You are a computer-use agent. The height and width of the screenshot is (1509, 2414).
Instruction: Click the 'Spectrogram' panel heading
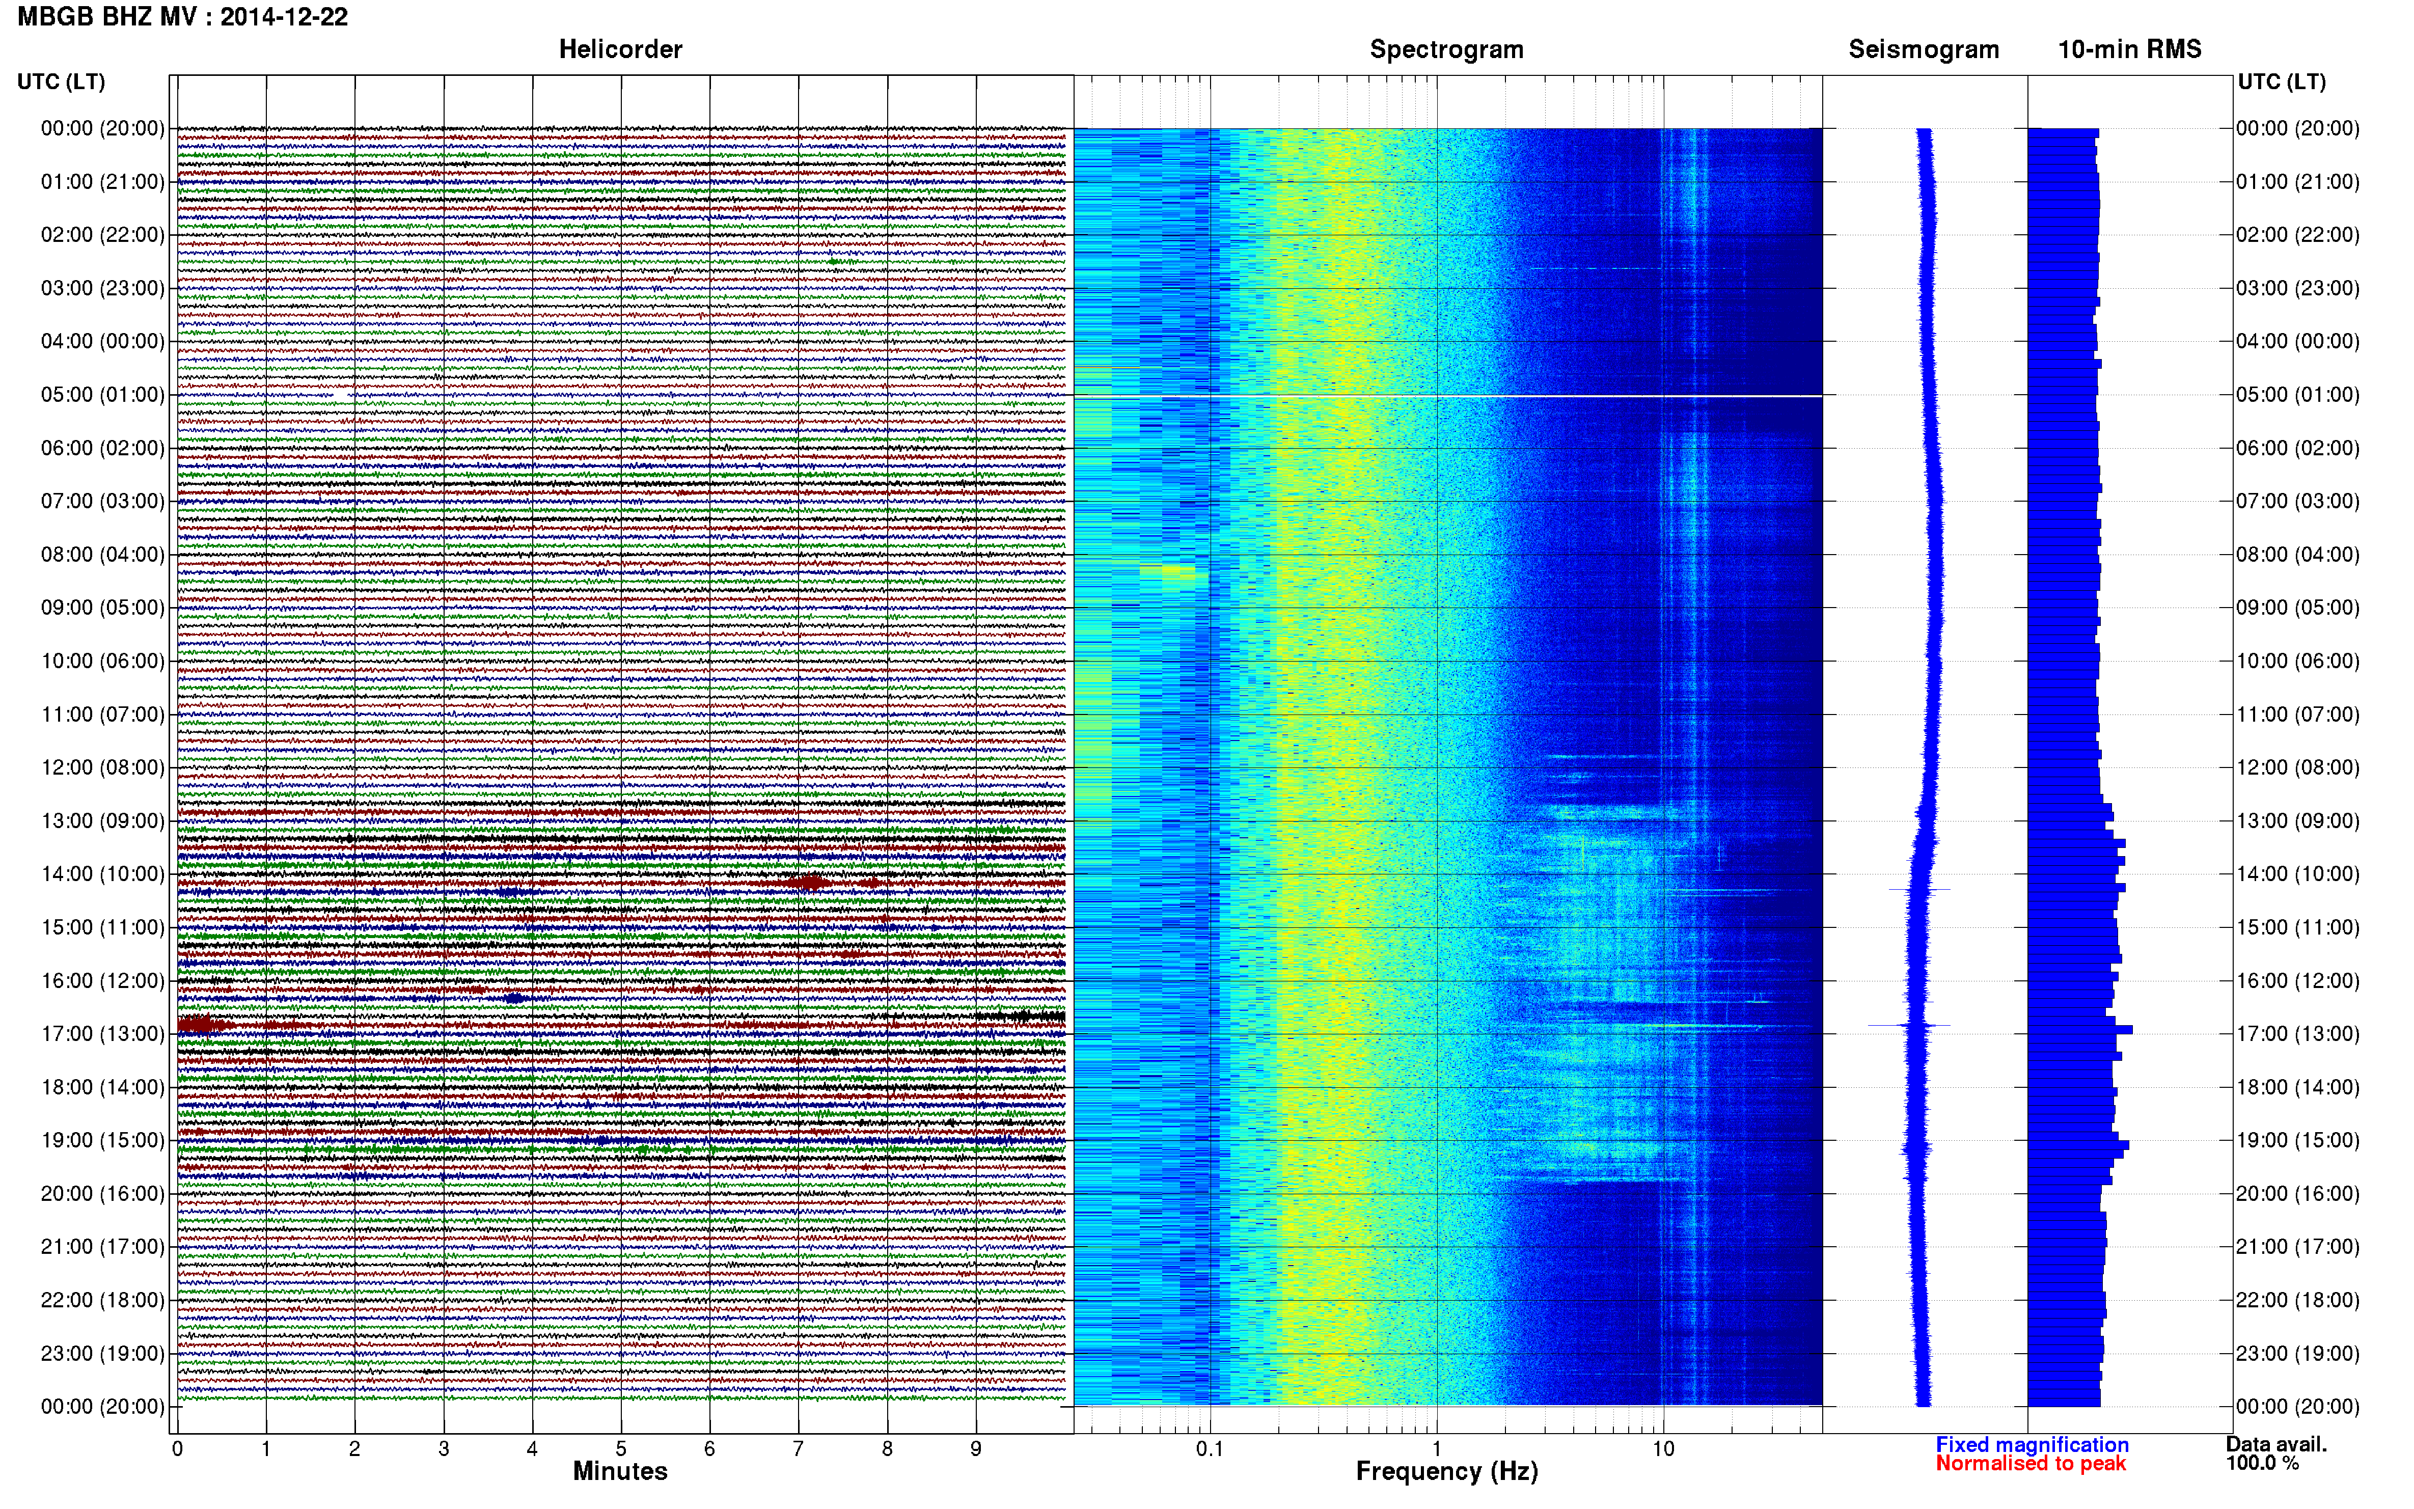coord(1446,49)
